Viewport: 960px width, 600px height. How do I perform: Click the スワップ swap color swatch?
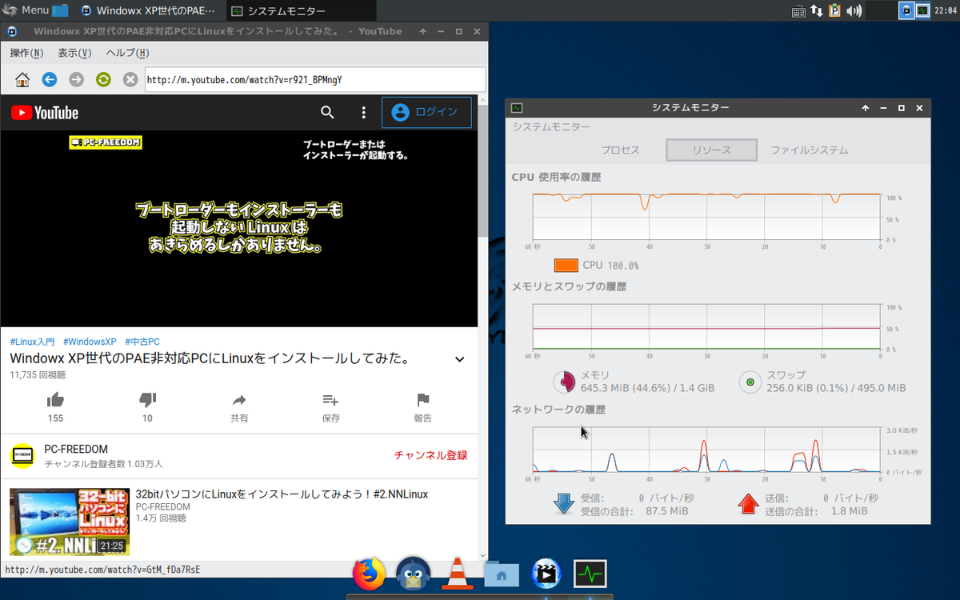point(750,382)
